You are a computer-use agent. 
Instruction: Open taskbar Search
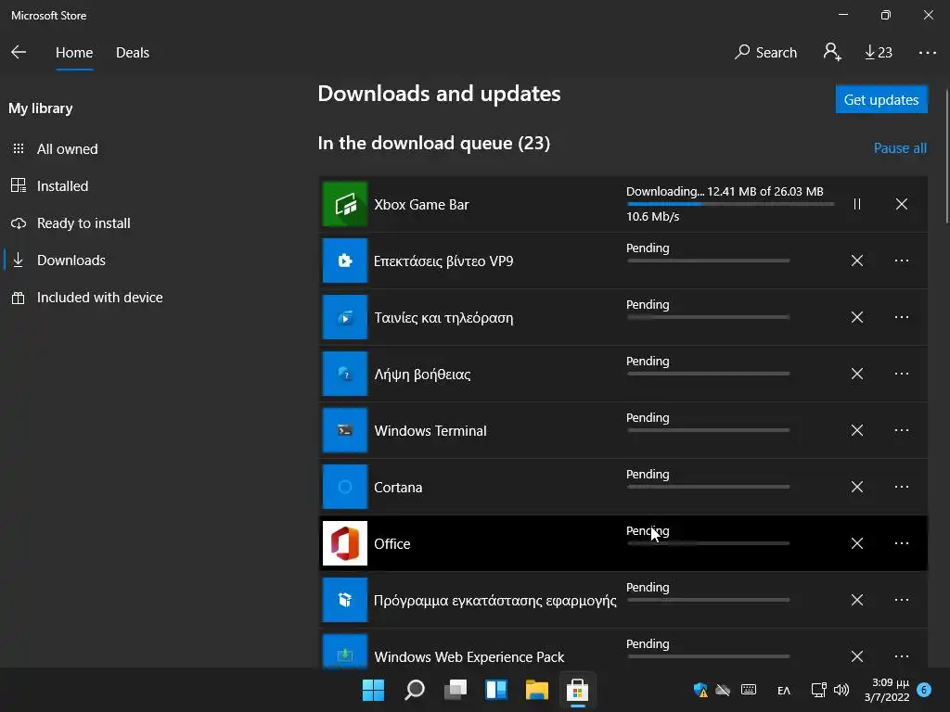click(415, 690)
